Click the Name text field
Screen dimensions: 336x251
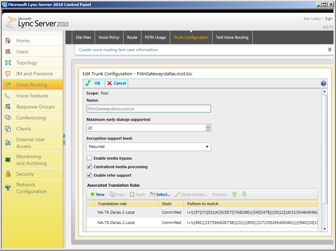(149, 109)
